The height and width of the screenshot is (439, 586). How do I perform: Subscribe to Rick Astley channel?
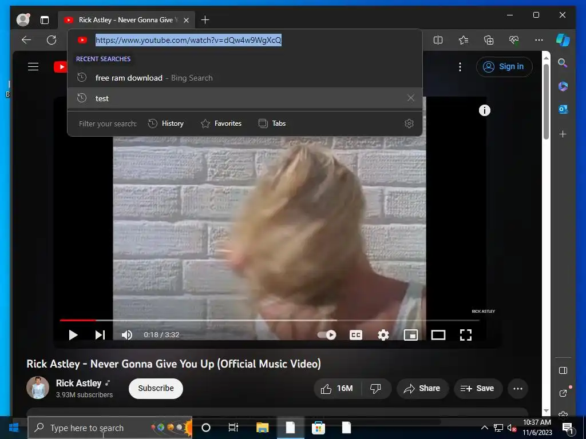point(156,388)
